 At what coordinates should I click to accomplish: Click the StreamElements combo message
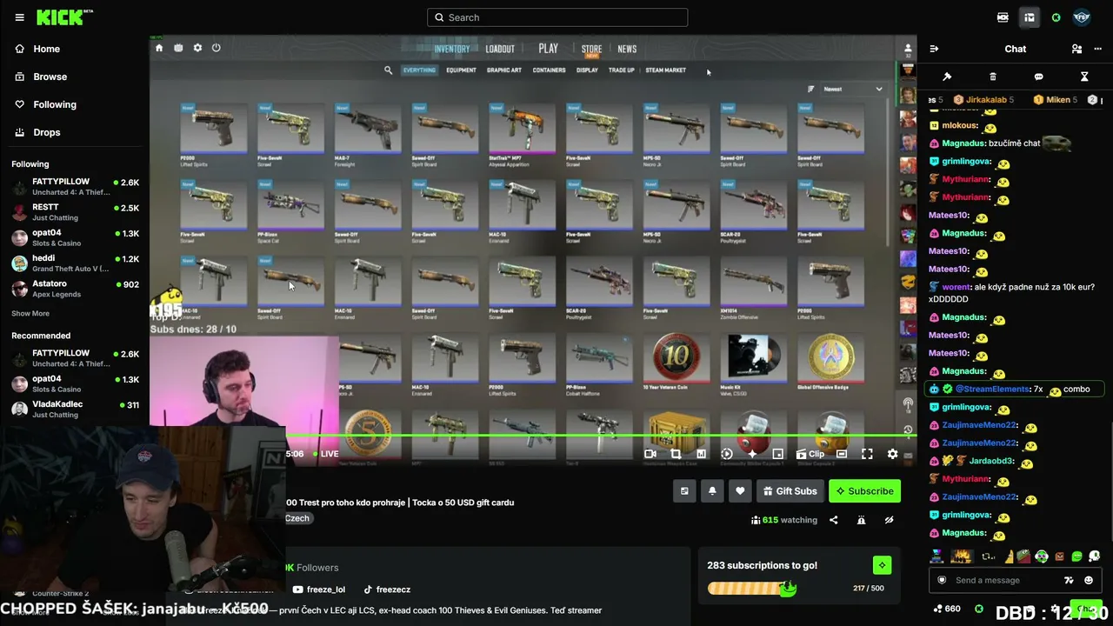[1016, 390]
